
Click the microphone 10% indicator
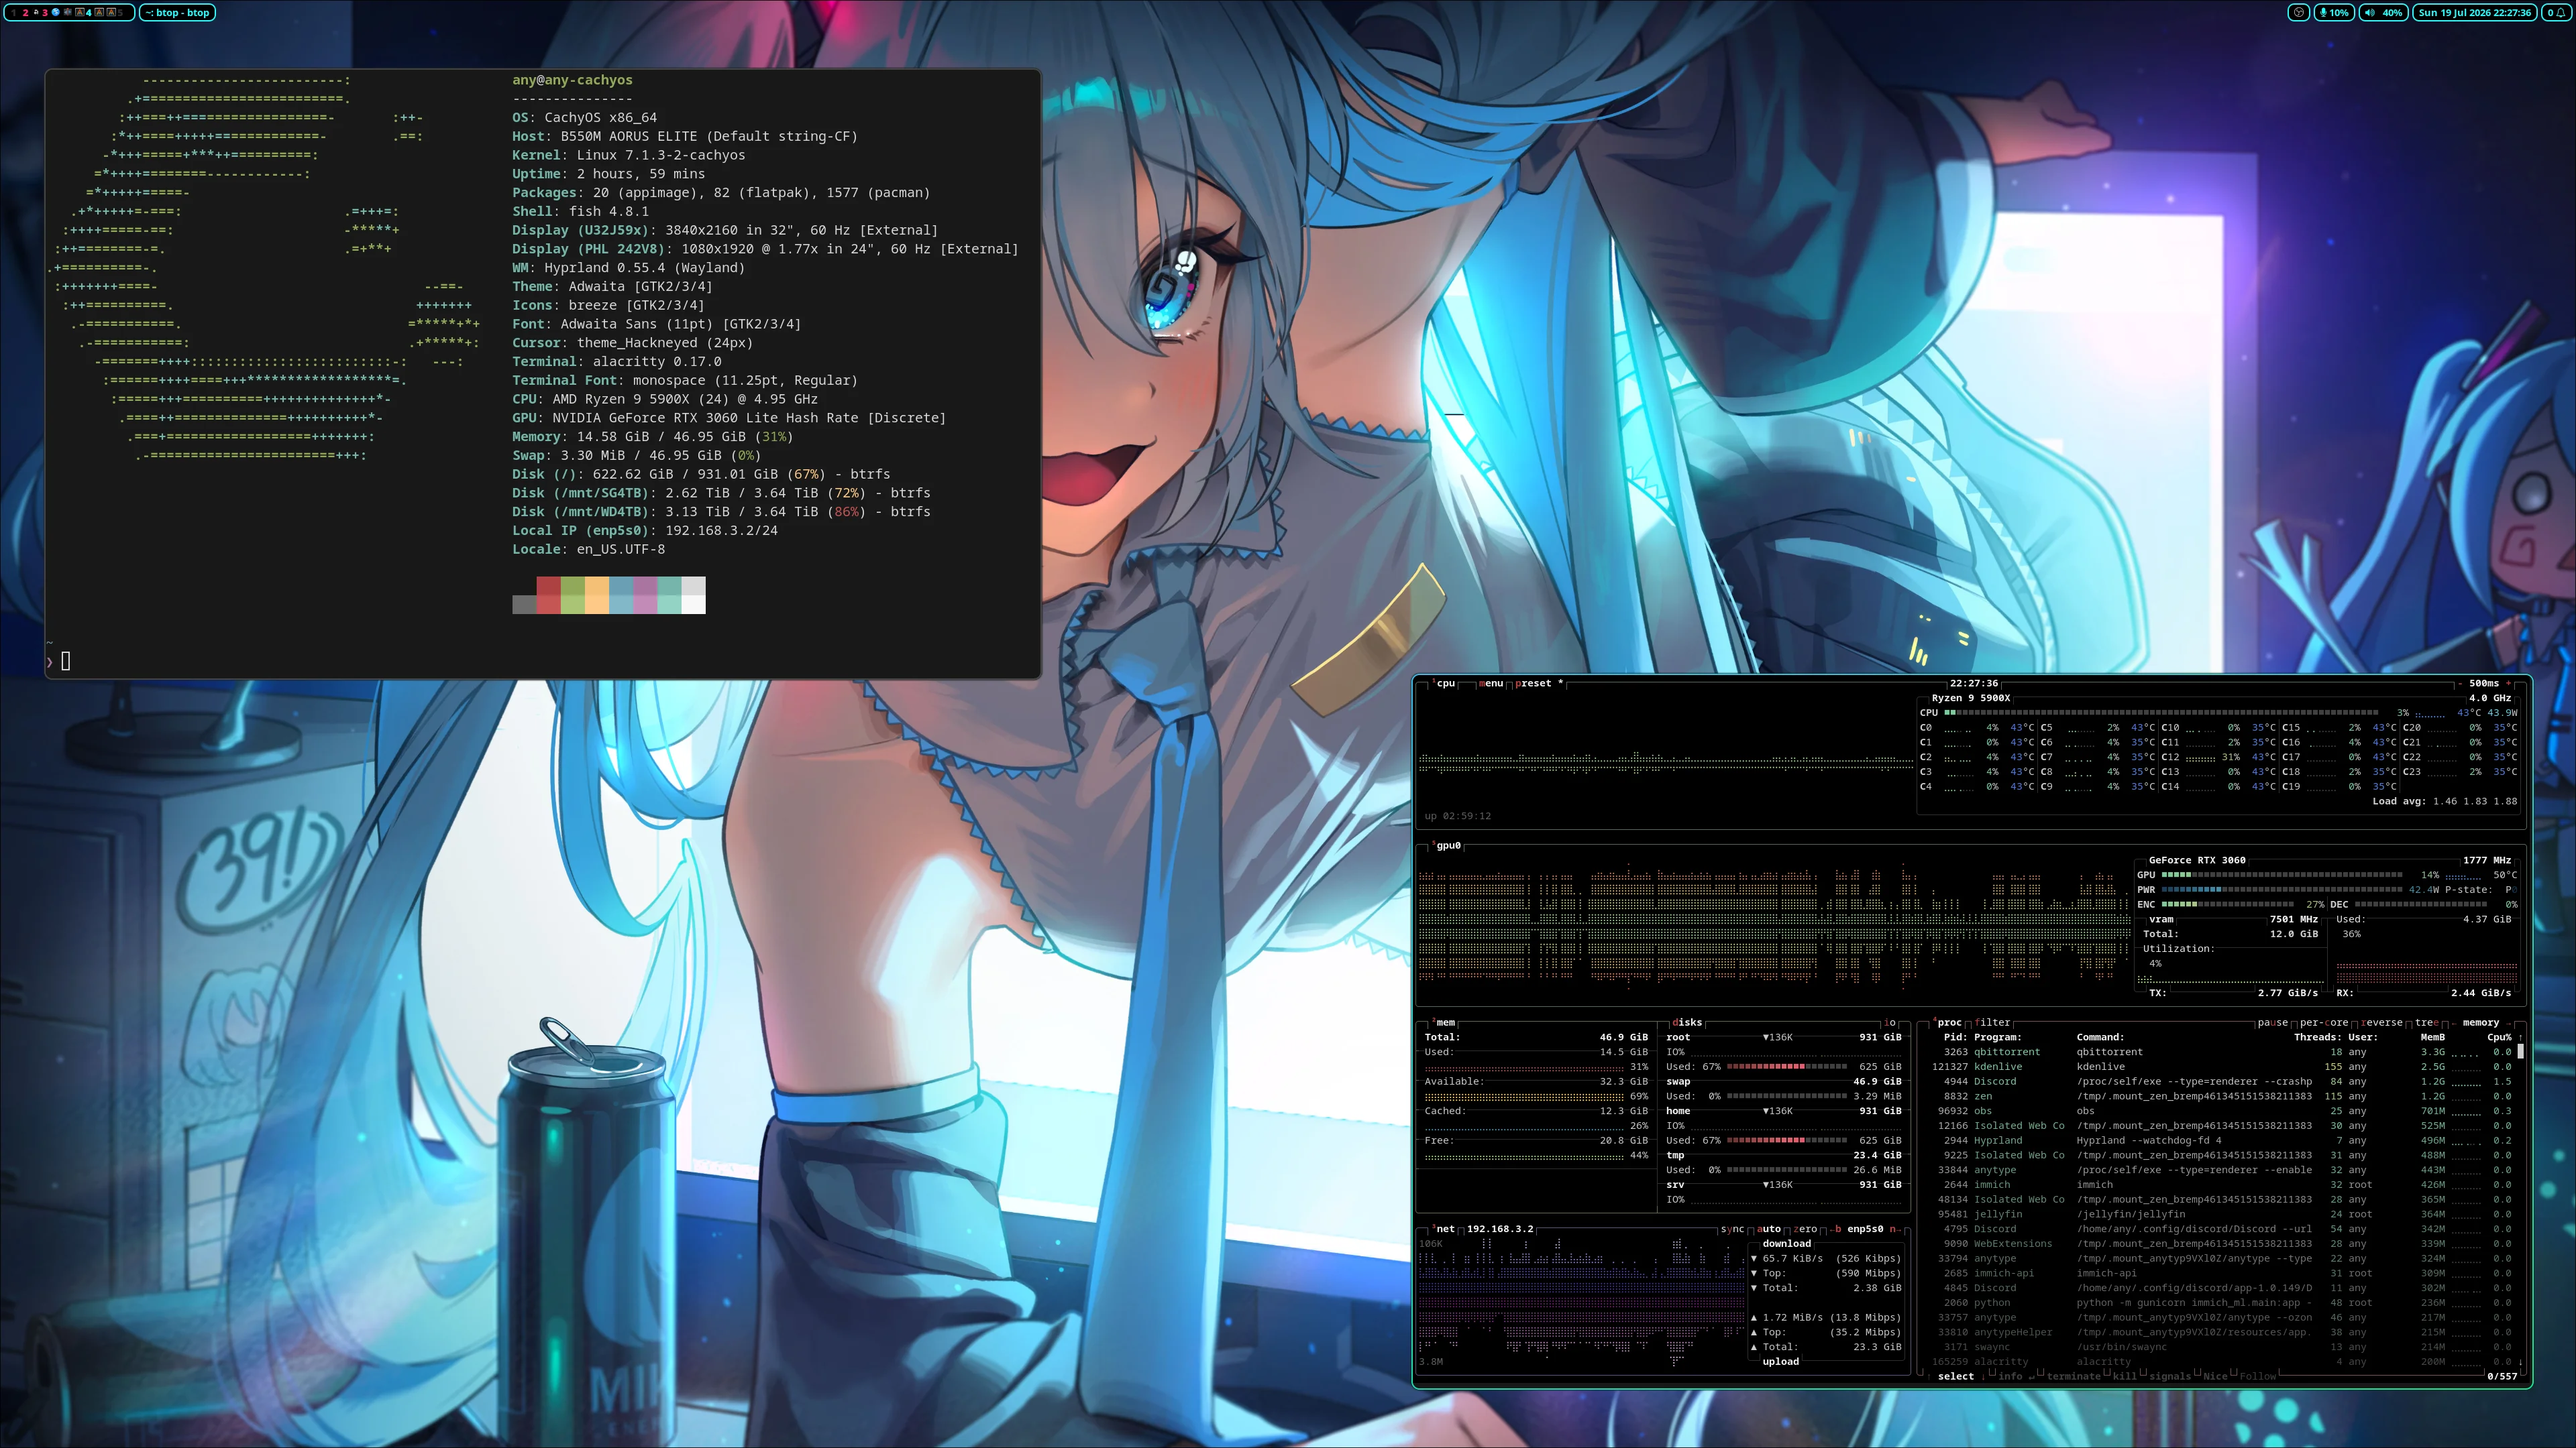pyautogui.click(x=2334, y=13)
